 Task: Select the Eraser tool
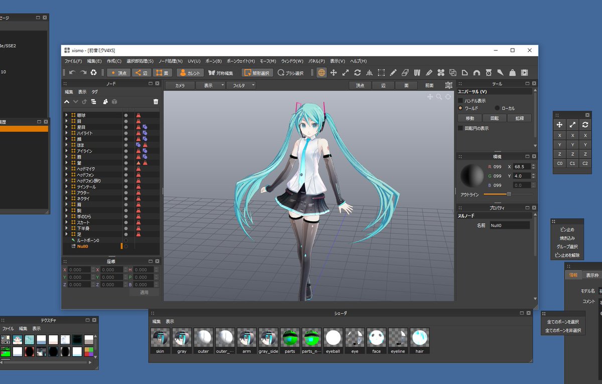pyautogui.click(x=405, y=73)
